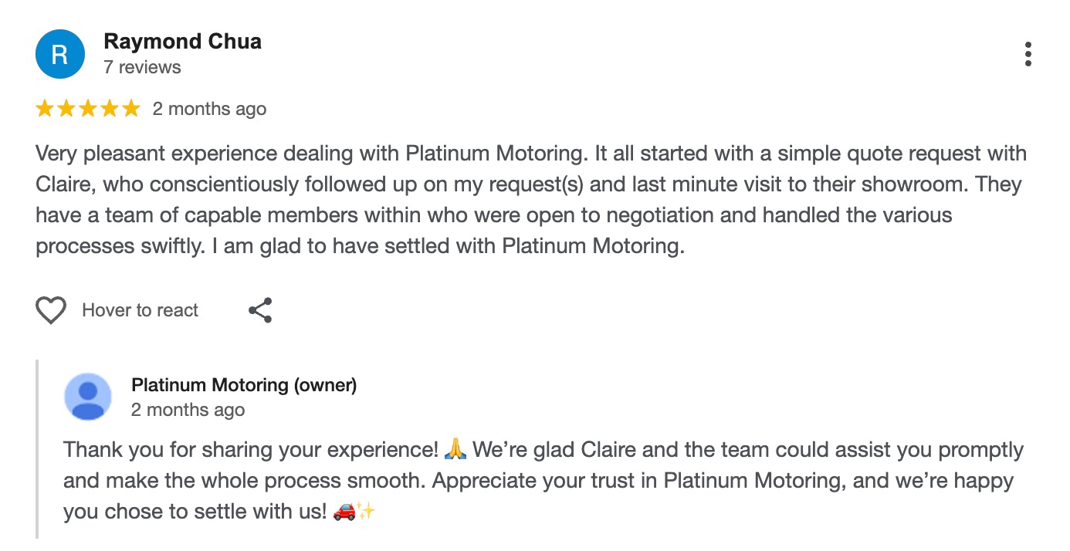Click the review's "2 months ago" timestamp
Screen dimensions: 1070x551
click(x=209, y=109)
